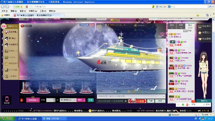Open the gift recipient dropdown

pos(68,100)
